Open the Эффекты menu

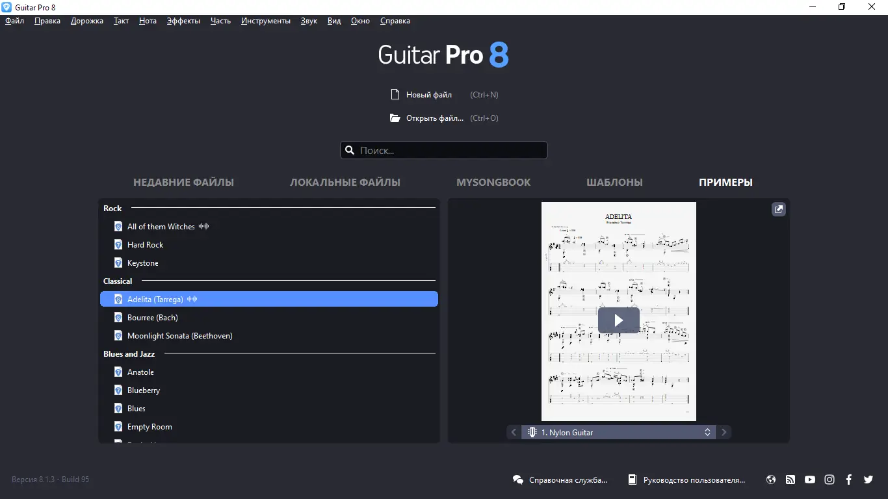(183, 21)
